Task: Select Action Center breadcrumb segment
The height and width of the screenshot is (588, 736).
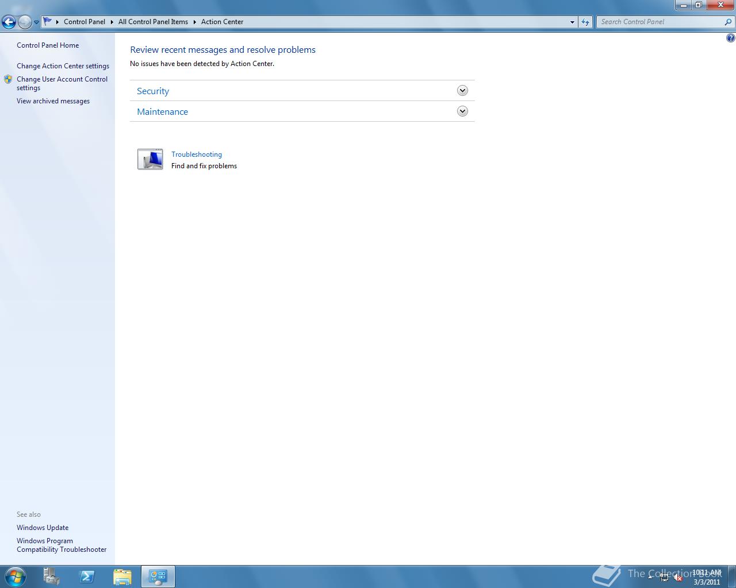Action: (x=222, y=22)
